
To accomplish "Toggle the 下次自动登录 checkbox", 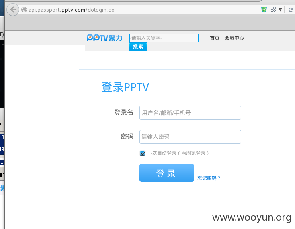I will [x=143, y=153].
